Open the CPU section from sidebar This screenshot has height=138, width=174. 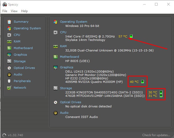point(17,35)
